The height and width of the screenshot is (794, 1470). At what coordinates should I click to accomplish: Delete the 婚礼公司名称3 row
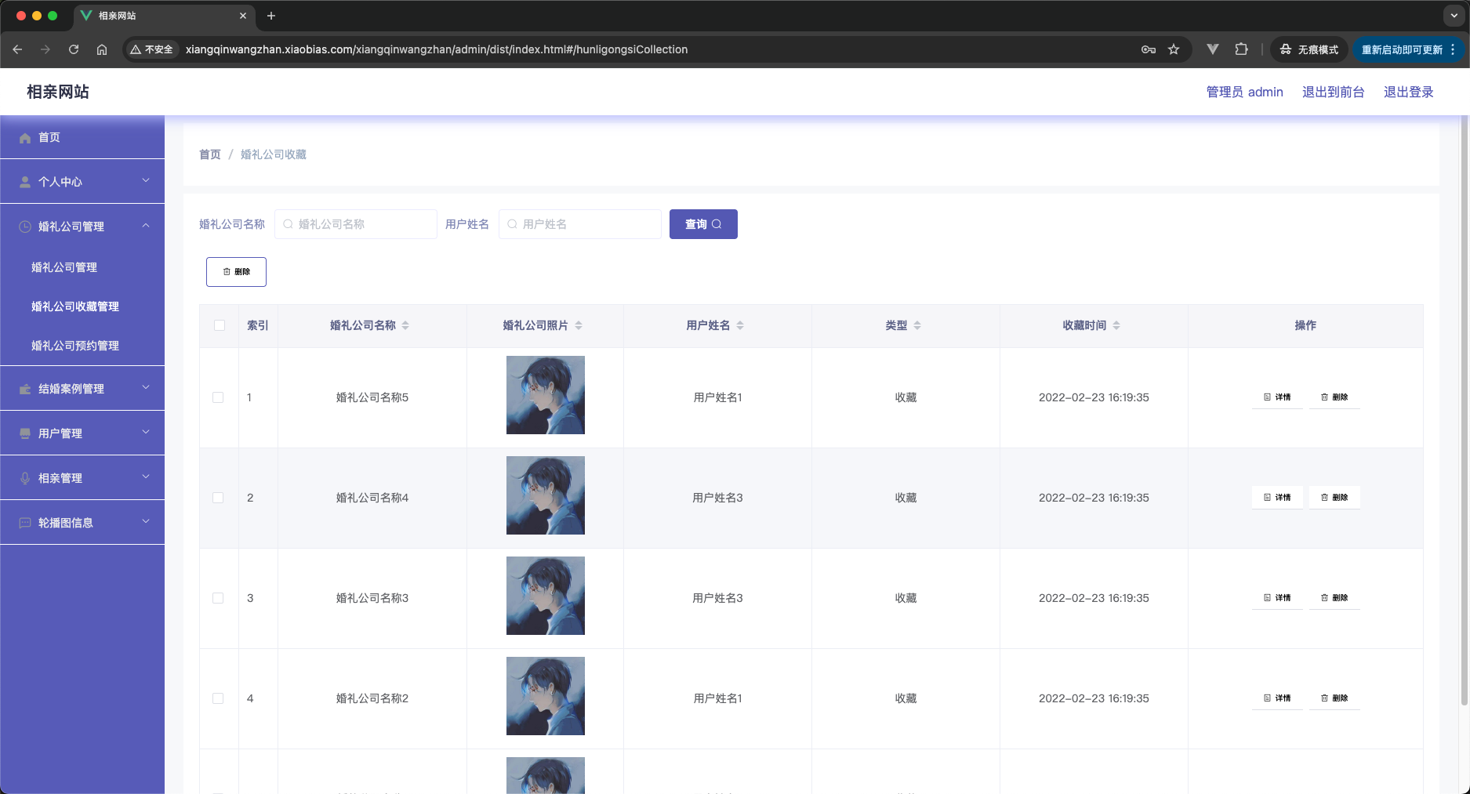1334,598
